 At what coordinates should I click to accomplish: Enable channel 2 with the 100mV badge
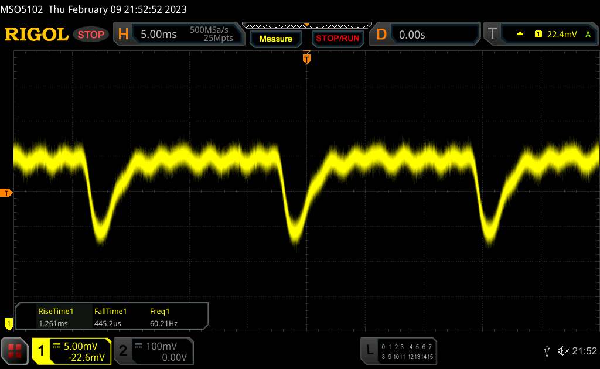(152, 351)
